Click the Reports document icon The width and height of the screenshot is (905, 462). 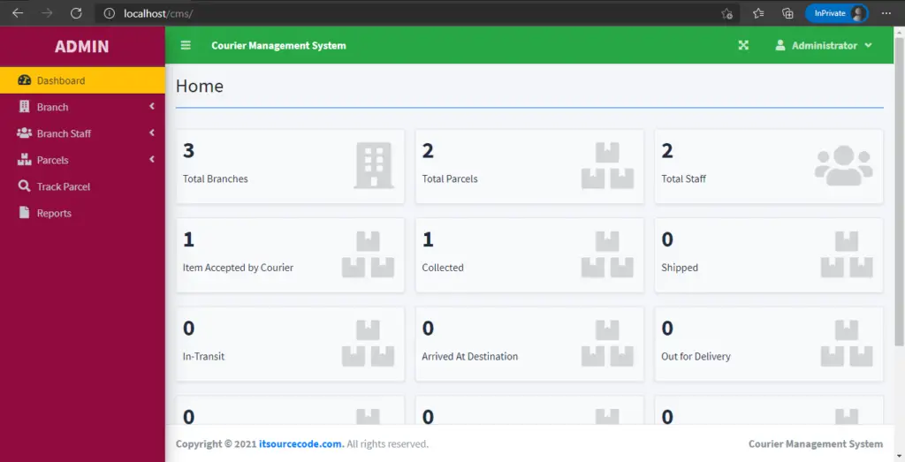[x=24, y=213]
